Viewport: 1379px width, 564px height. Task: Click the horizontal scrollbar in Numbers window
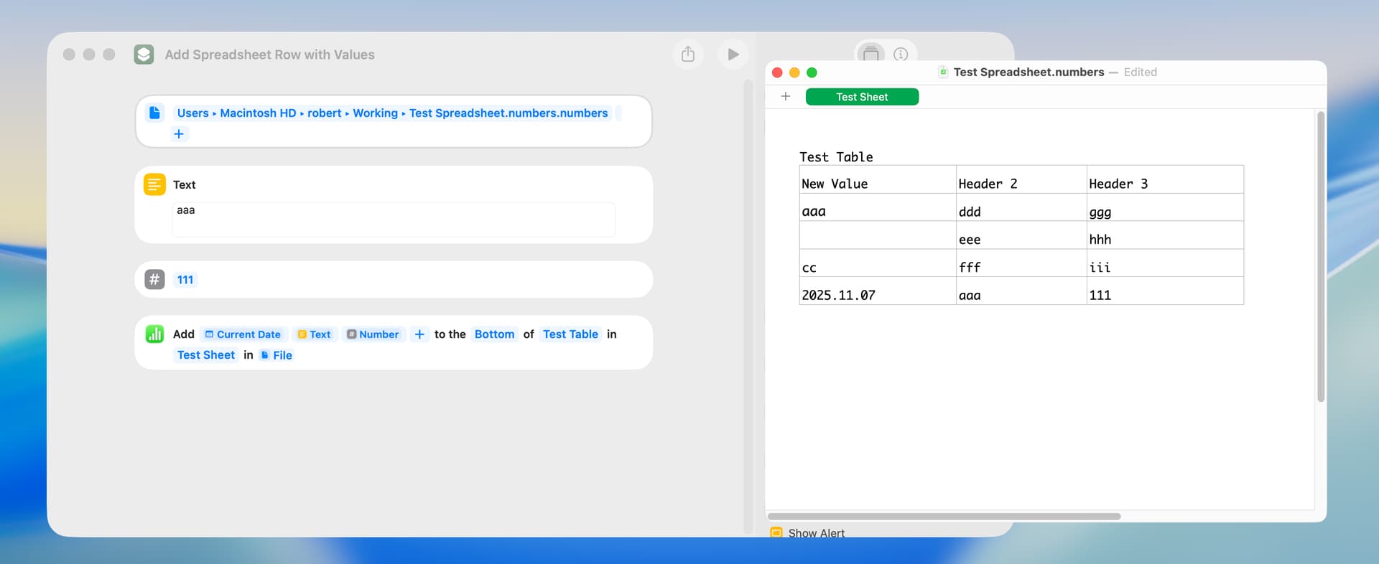coord(944,517)
